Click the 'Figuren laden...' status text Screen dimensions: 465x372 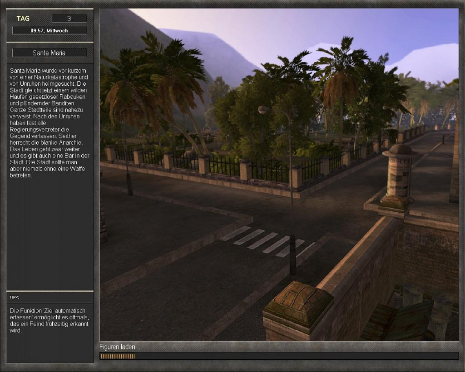[x=120, y=347]
